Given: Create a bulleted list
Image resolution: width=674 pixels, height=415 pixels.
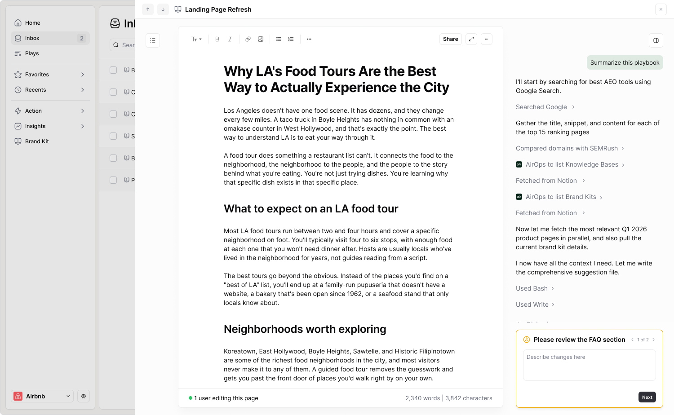Looking at the screenshot, I should tap(278, 39).
